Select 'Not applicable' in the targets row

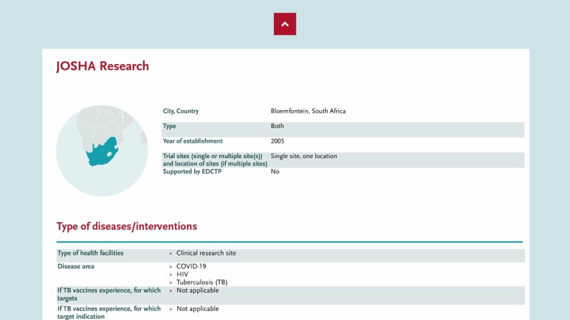[197, 290]
